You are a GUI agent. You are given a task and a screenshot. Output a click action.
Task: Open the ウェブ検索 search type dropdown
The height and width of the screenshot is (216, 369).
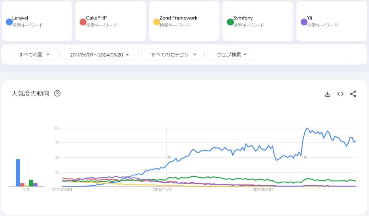(x=231, y=55)
